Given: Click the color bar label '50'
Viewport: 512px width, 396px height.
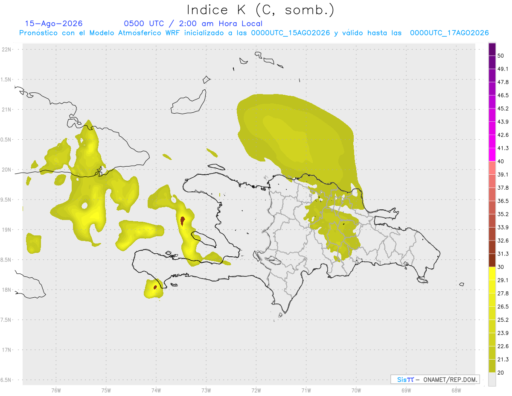Looking at the screenshot, I should [x=500, y=56].
